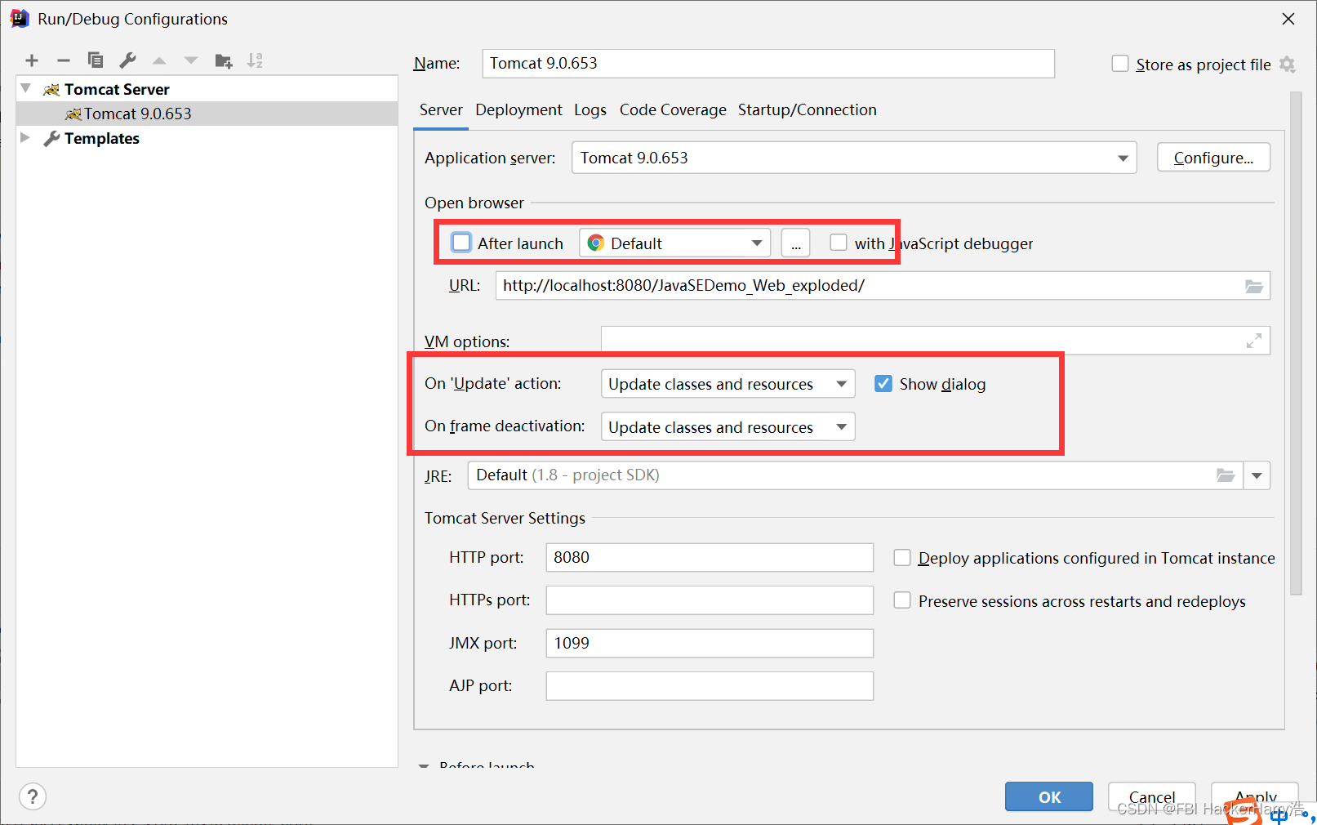Click the Create New Folder icon
The width and height of the screenshot is (1317, 825).
pos(224,60)
